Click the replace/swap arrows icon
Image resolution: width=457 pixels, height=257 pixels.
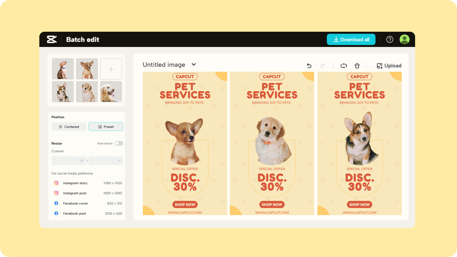coord(343,66)
